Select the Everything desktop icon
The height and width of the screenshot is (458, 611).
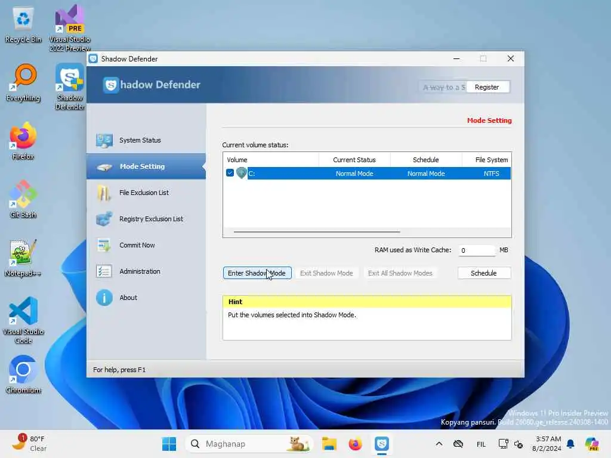click(23, 83)
